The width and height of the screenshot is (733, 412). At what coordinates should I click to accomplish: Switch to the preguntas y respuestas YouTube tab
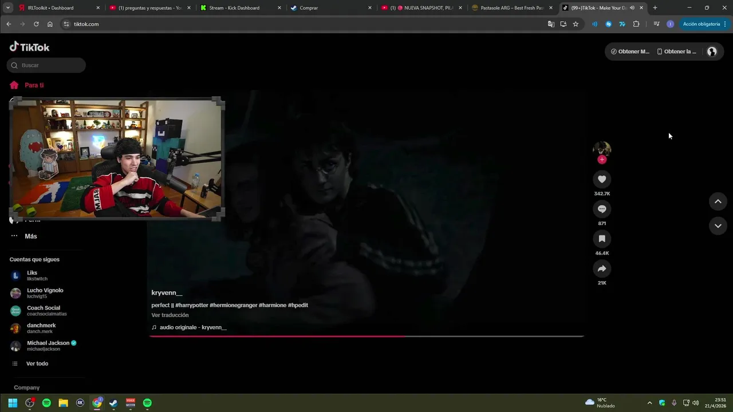149,8
